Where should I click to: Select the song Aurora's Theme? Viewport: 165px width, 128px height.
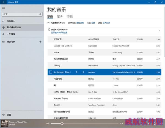click(105, 99)
